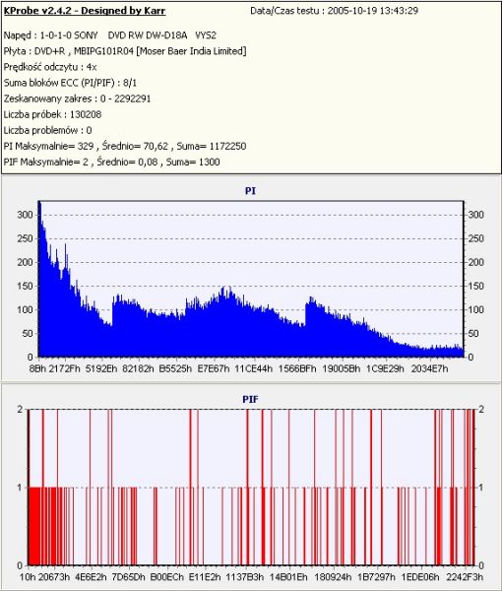Image resolution: width=502 pixels, height=591 pixels.
Task: Click the PIF chart title
Action: [250, 399]
